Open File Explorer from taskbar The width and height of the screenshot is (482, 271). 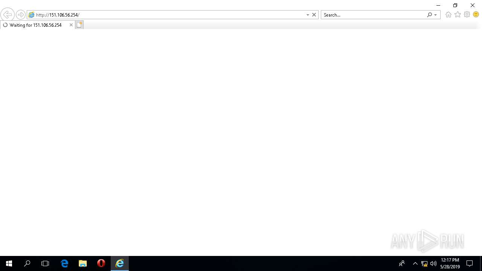click(x=83, y=263)
